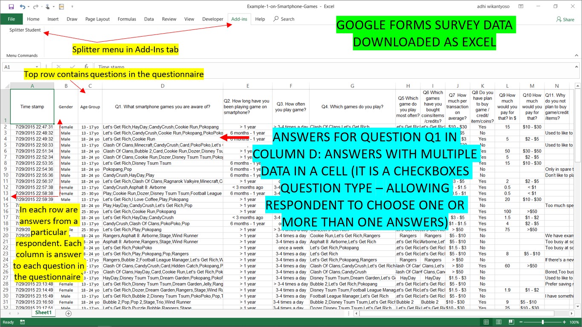Select the Sheet1 tab
This screenshot has width=582, height=327.
(x=43, y=313)
